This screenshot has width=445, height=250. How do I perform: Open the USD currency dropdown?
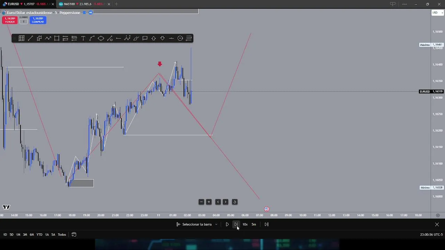click(x=437, y=13)
